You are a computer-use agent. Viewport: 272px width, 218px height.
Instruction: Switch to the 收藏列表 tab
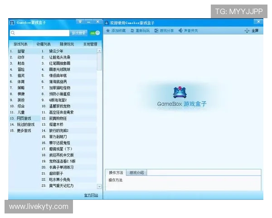coord(44,44)
